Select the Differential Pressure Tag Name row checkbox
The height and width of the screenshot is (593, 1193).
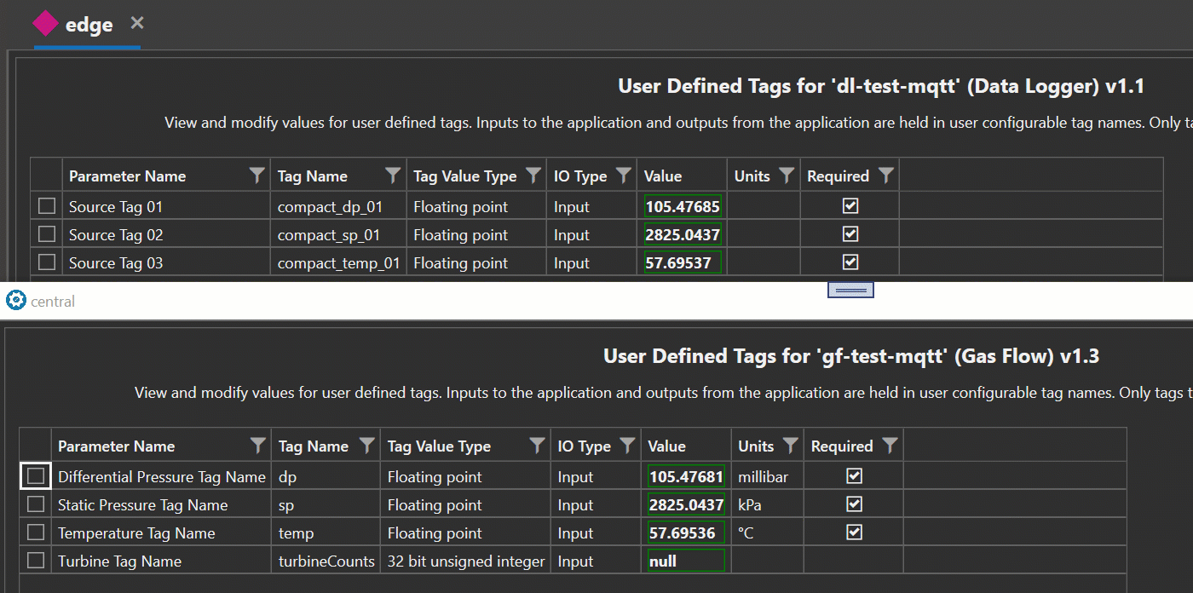click(36, 475)
